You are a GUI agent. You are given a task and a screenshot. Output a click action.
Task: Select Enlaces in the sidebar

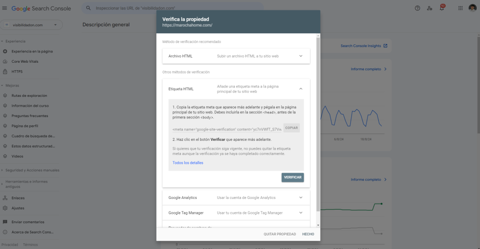pyautogui.click(x=18, y=198)
